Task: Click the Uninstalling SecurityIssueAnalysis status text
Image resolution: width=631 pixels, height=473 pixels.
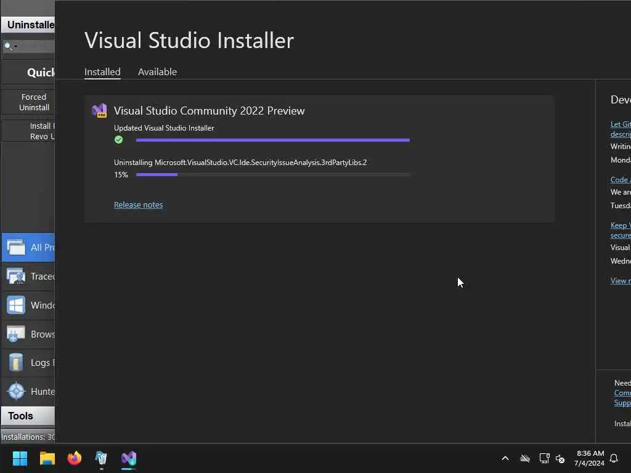Action: pyautogui.click(x=240, y=163)
